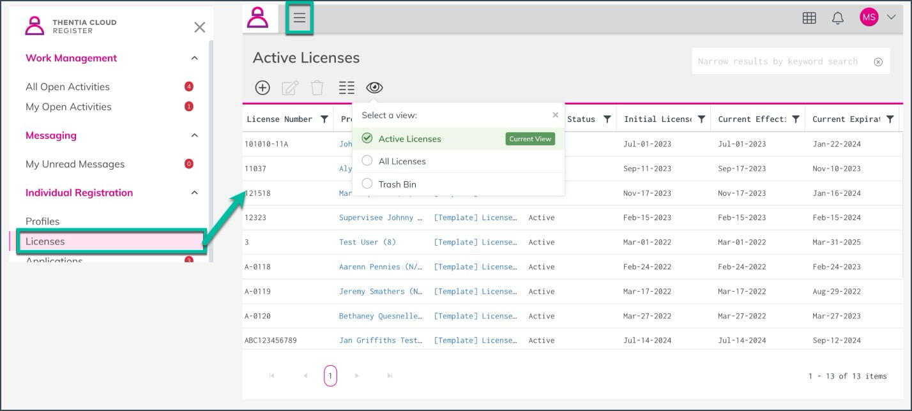This screenshot has width=912, height=411.
Task: Click the License Number column filter icon
Action: pyautogui.click(x=324, y=119)
